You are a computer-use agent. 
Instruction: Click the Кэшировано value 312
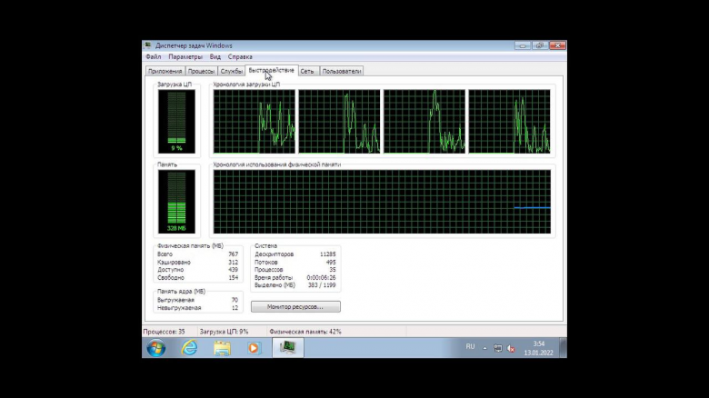(233, 262)
